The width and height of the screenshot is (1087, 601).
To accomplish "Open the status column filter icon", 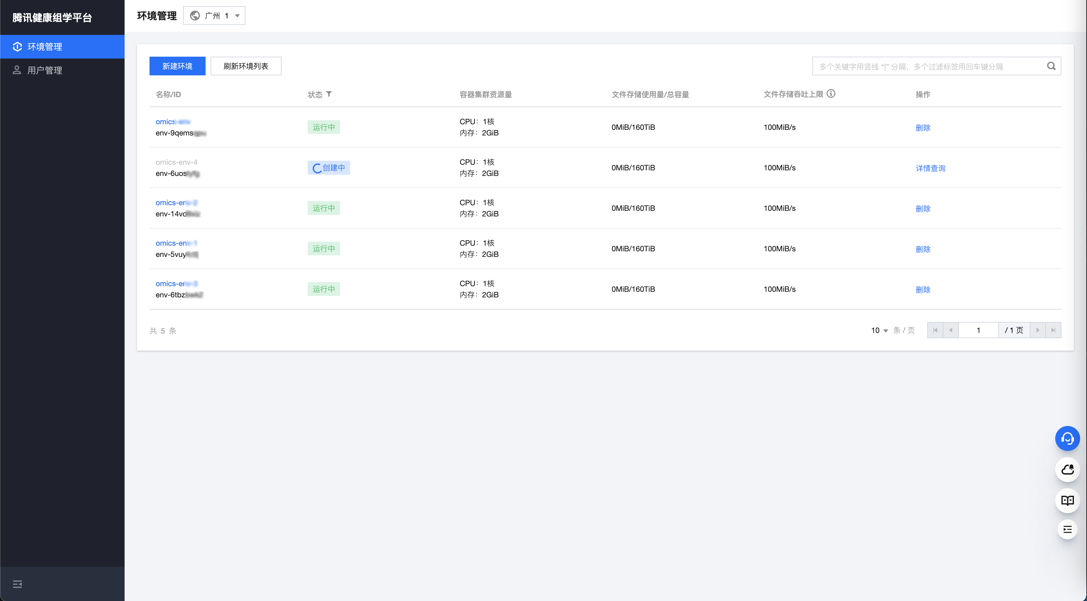I will tap(329, 94).
